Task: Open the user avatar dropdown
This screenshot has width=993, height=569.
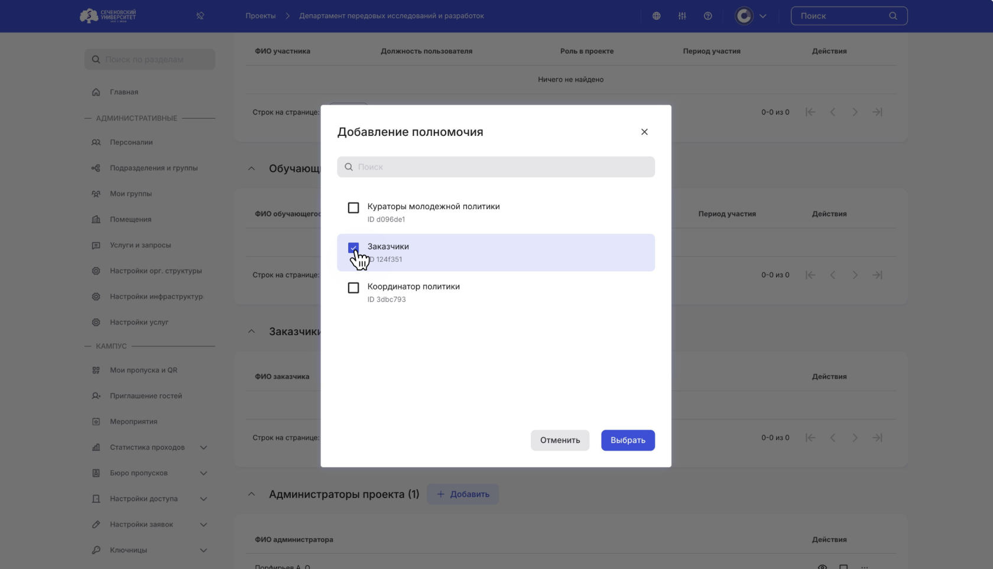Action: pyautogui.click(x=751, y=16)
